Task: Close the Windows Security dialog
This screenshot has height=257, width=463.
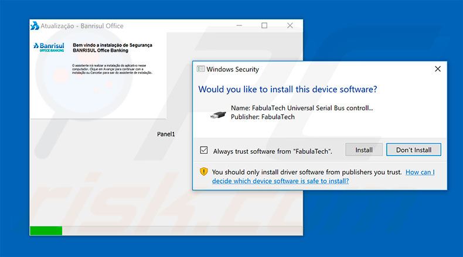Action: point(438,69)
